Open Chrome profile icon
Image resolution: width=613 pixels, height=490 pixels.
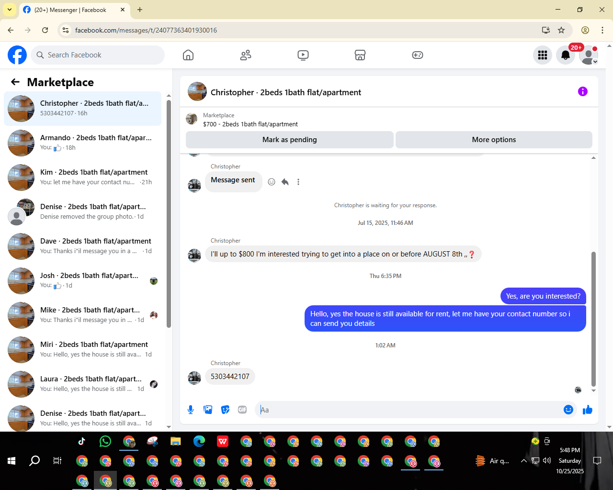(x=585, y=30)
